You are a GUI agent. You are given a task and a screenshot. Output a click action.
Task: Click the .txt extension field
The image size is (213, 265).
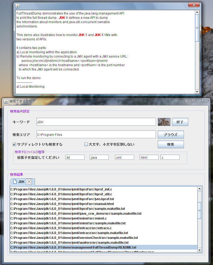(75, 157)
